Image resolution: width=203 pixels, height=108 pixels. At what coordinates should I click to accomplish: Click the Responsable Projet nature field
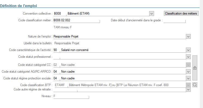tap(120, 36)
